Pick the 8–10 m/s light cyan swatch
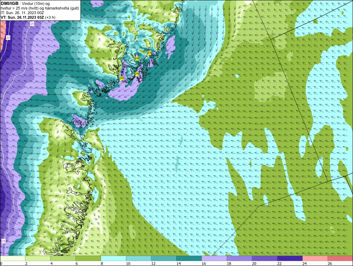Viewport: 353px width, 266px height. pos(114,258)
